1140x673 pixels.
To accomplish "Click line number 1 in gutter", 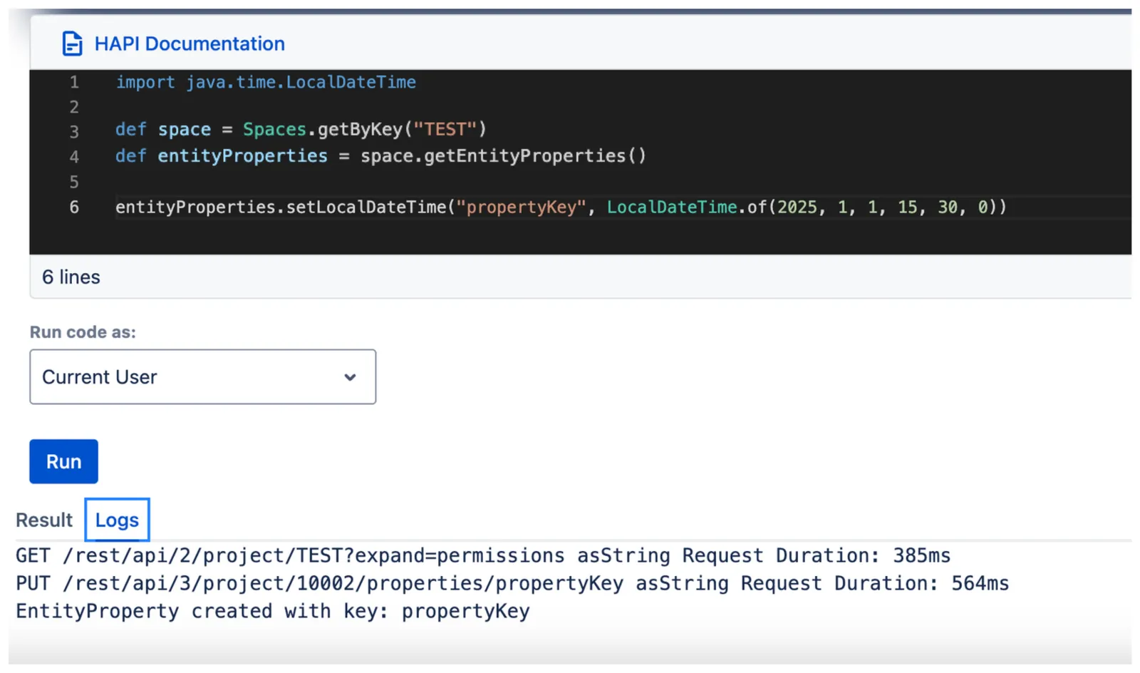I will pyautogui.click(x=74, y=82).
